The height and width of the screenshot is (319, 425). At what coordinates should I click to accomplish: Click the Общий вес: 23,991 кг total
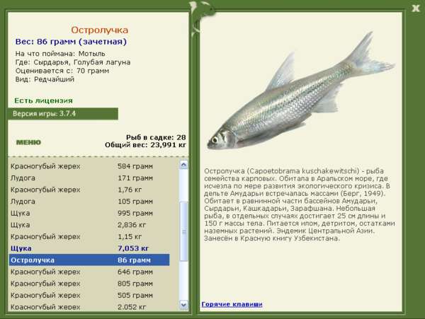click(x=145, y=145)
